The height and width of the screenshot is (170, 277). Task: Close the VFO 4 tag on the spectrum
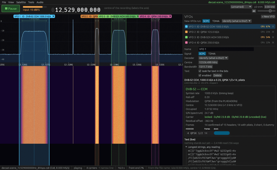pyautogui.click(x=170, y=16)
